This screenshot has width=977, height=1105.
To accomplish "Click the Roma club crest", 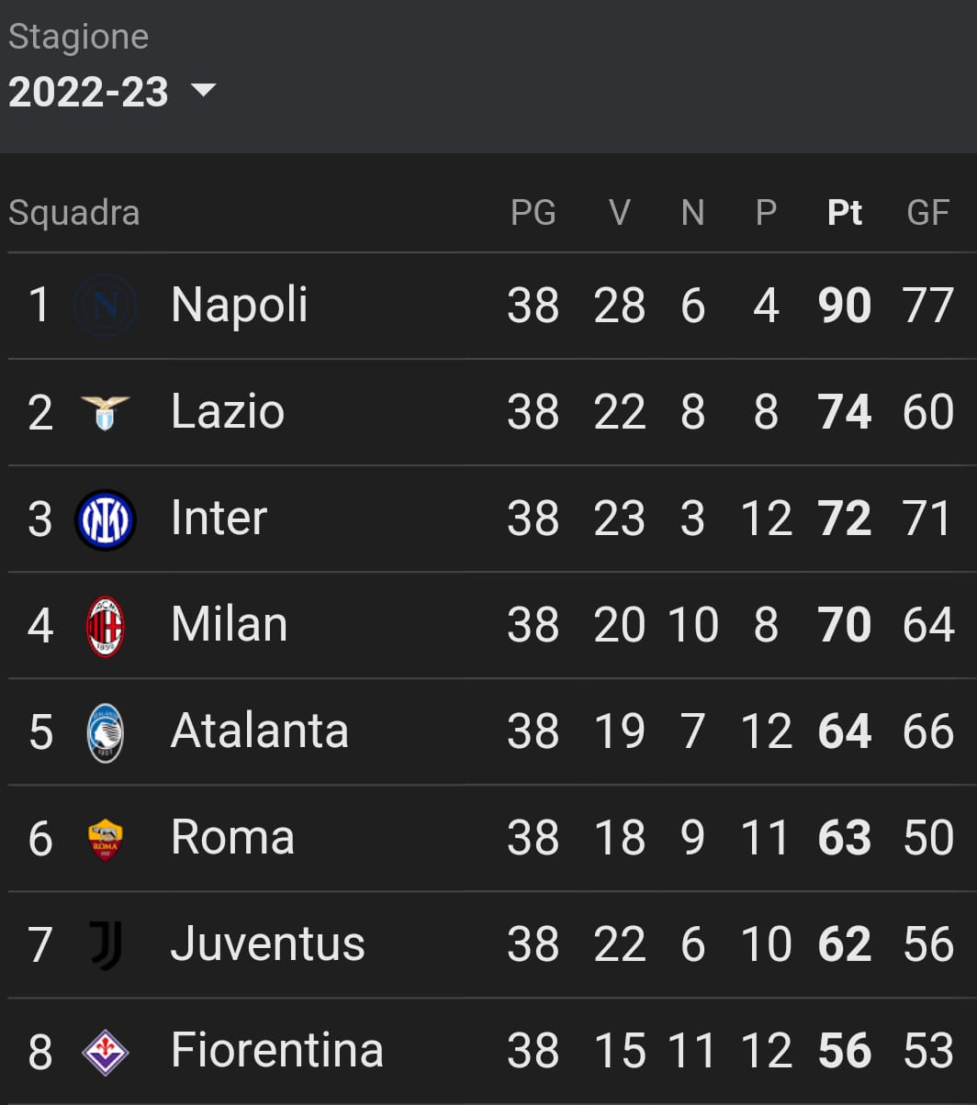I will click(106, 839).
